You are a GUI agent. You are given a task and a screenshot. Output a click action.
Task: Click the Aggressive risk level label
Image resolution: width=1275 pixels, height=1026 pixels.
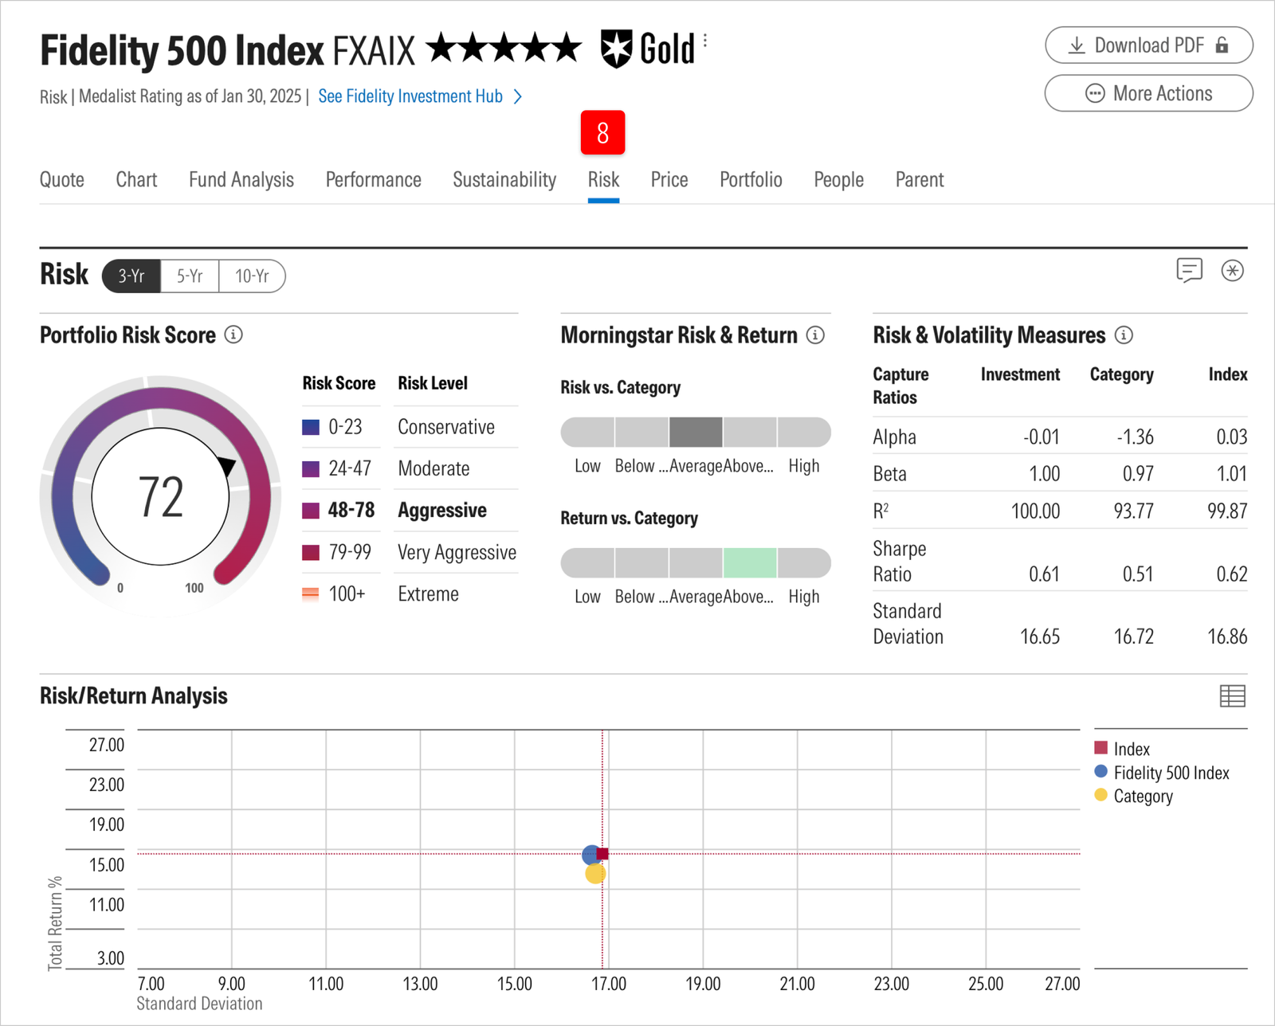click(x=442, y=511)
